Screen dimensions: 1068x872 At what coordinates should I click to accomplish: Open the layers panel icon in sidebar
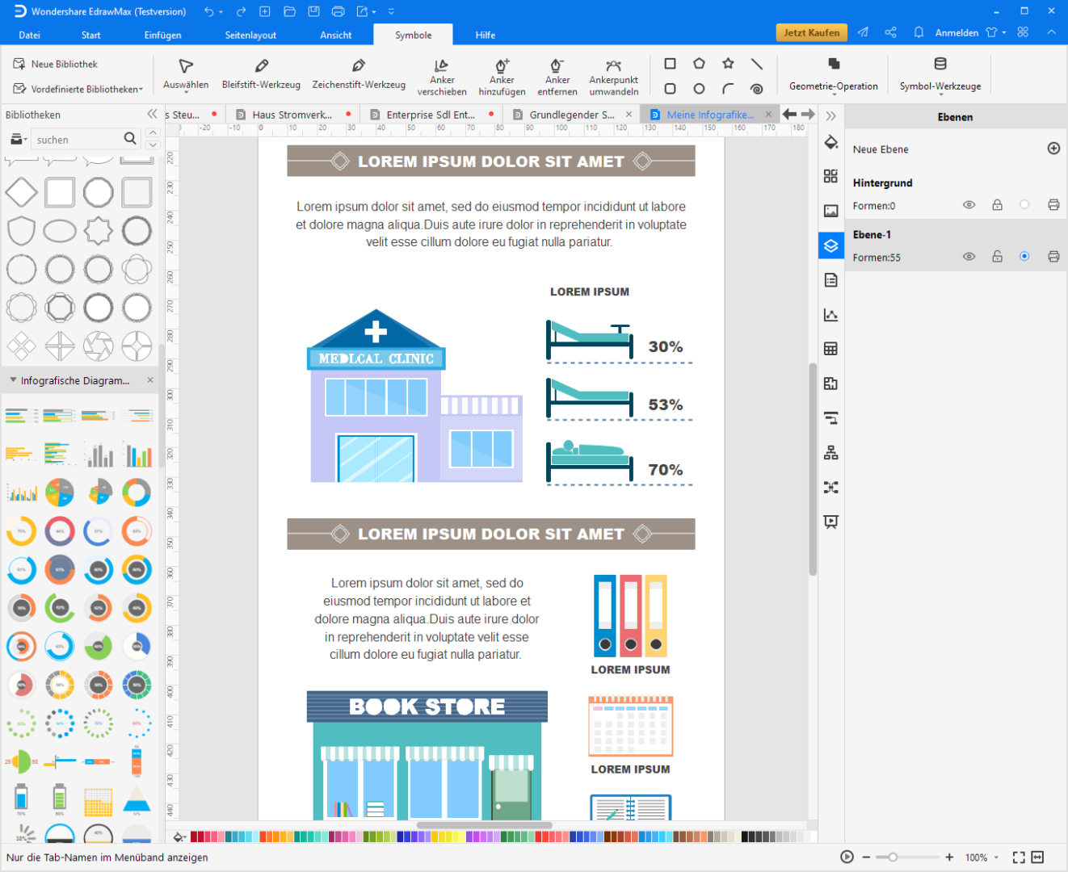830,245
